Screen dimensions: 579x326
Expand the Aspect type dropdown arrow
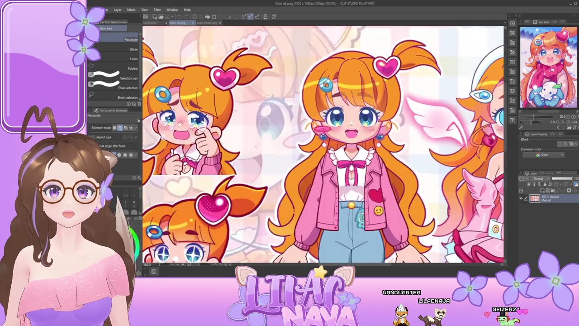(135, 137)
